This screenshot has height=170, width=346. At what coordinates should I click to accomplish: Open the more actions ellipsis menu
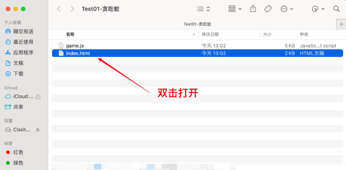(287, 9)
